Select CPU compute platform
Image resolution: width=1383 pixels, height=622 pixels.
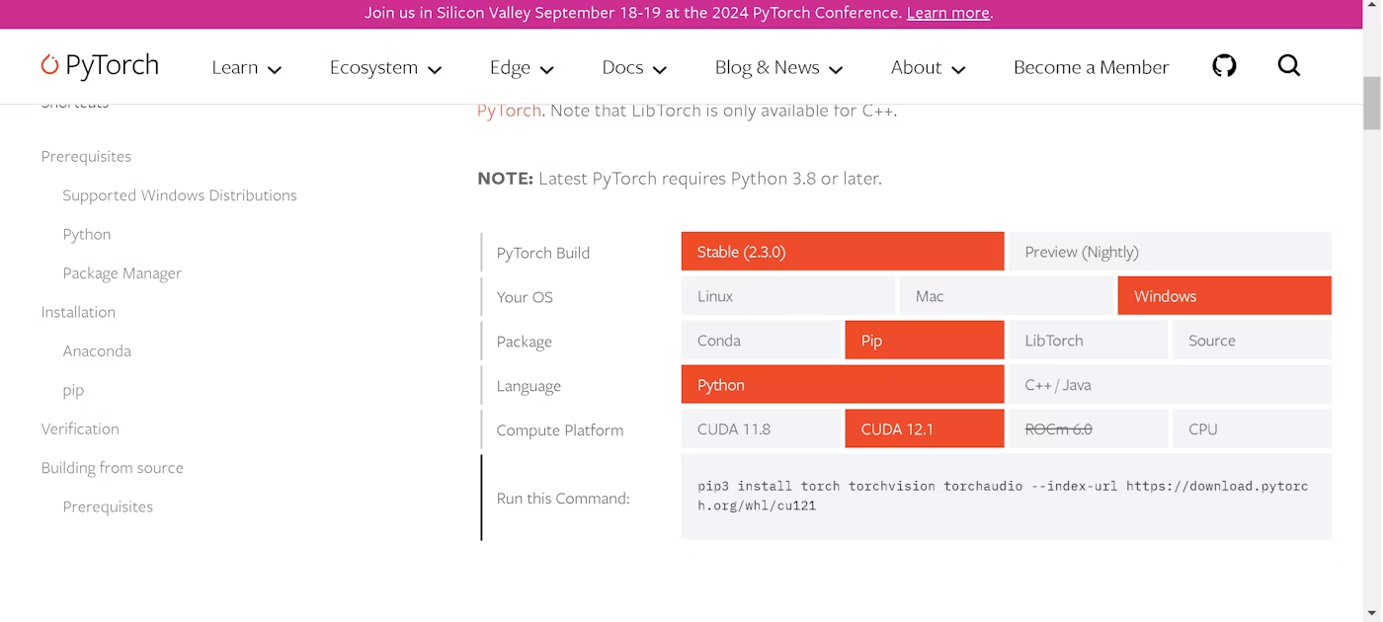1252,429
